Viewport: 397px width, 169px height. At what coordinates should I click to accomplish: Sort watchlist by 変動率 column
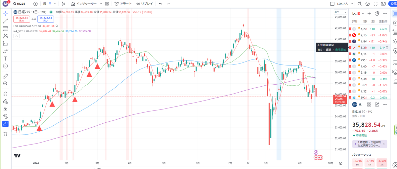383,21
